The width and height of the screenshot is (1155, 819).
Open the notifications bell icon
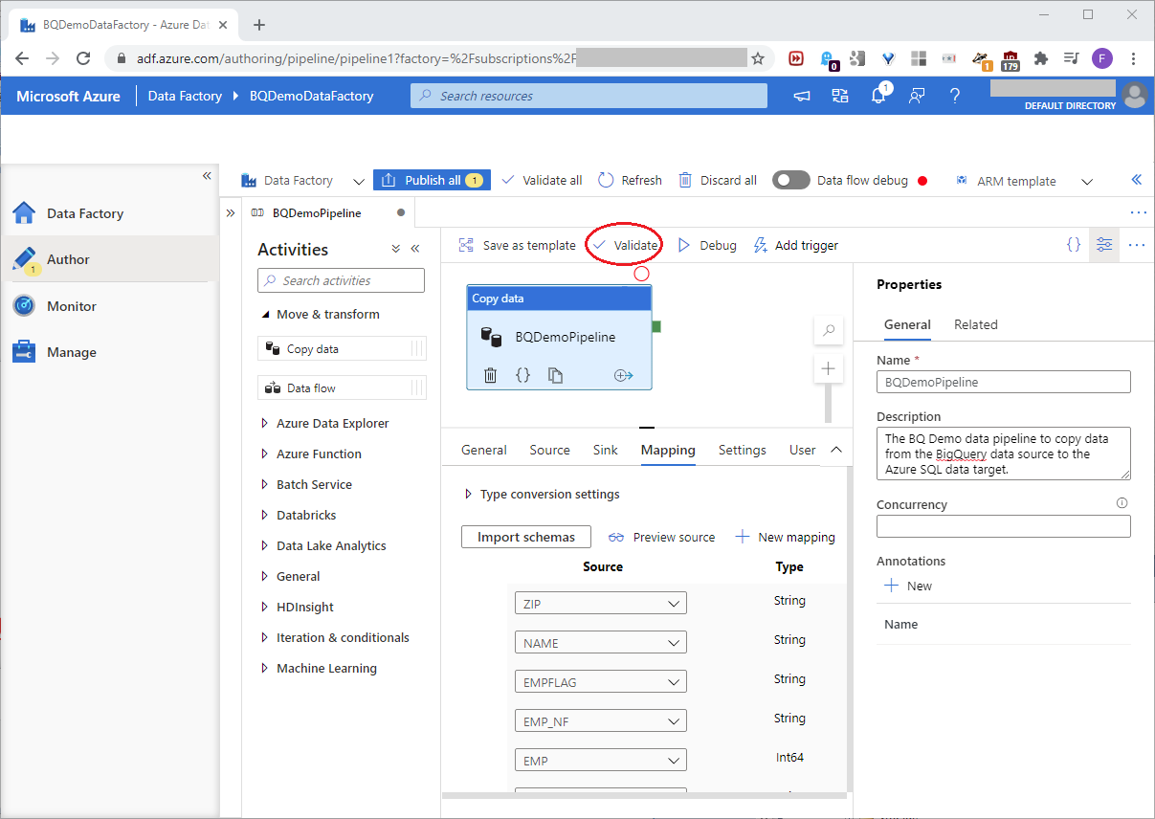tap(878, 96)
